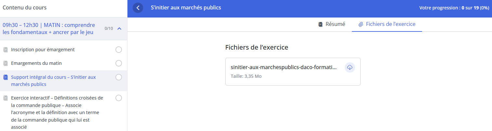Mark Inscription pour émargement as complete
The width and height of the screenshot is (492, 131).
tap(119, 50)
